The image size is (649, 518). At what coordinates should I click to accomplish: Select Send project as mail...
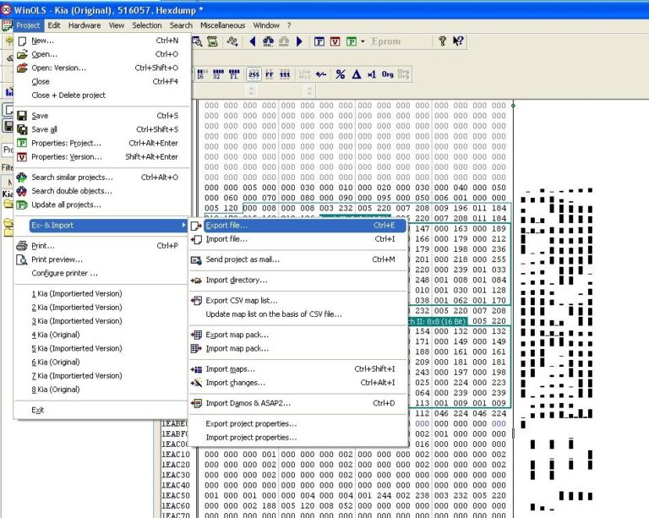(x=298, y=259)
